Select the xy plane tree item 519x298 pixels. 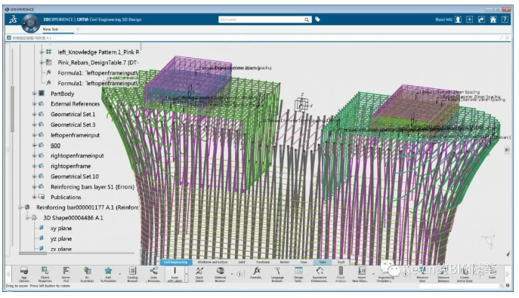[x=61, y=229]
